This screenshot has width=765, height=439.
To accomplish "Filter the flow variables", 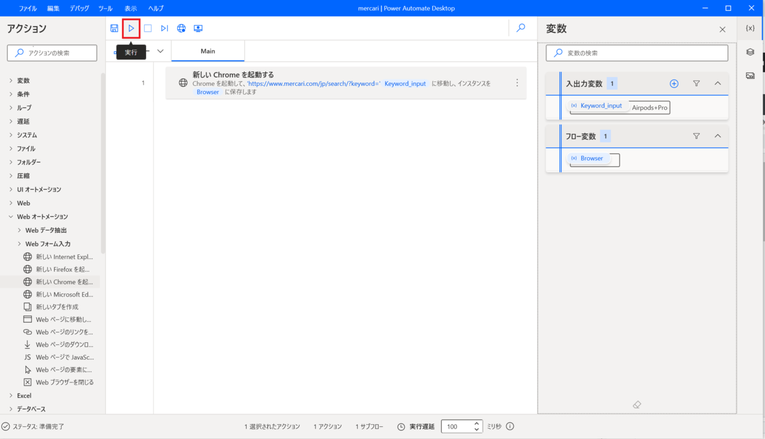I will pyautogui.click(x=696, y=136).
